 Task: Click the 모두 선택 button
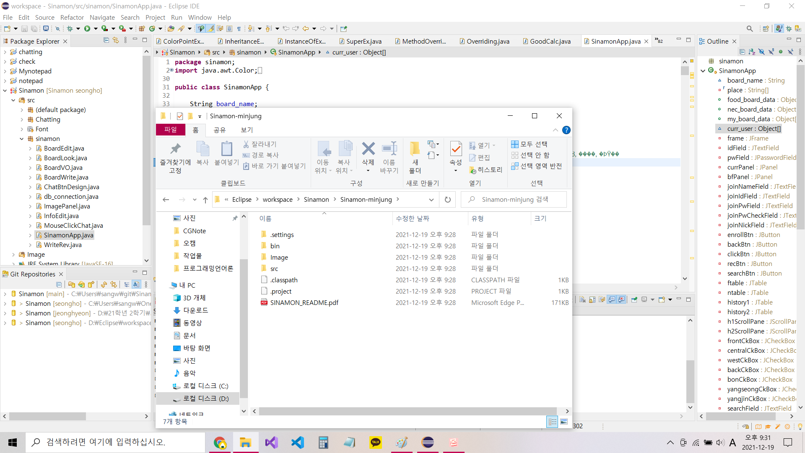pyautogui.click(x=529, y=144)
